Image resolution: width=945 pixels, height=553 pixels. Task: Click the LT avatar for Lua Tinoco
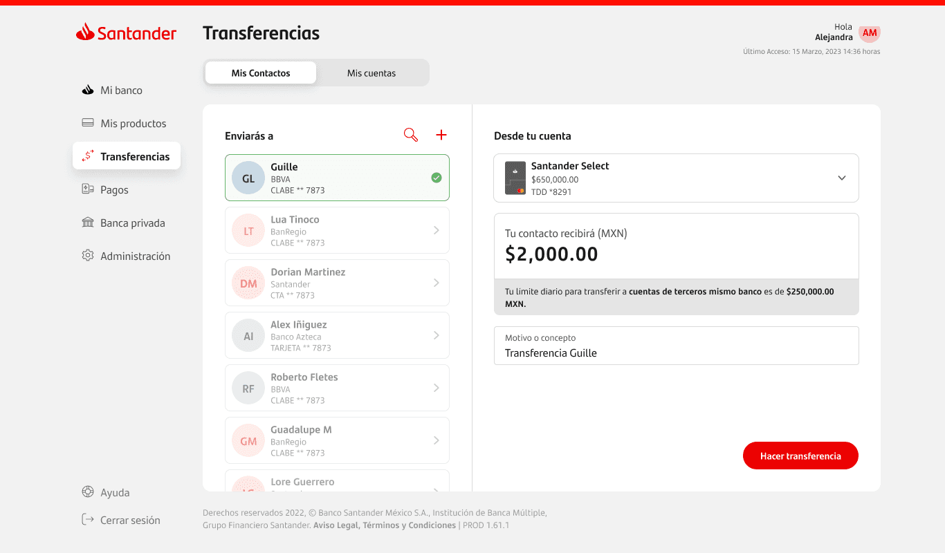248,231
